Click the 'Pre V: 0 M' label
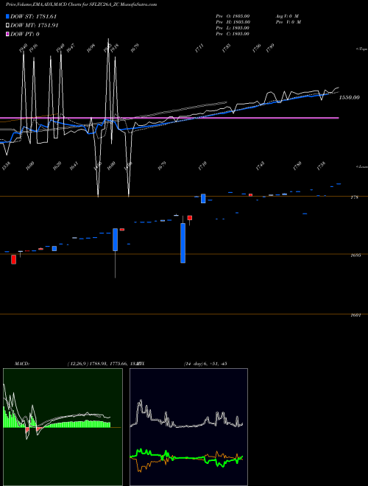 289,22
